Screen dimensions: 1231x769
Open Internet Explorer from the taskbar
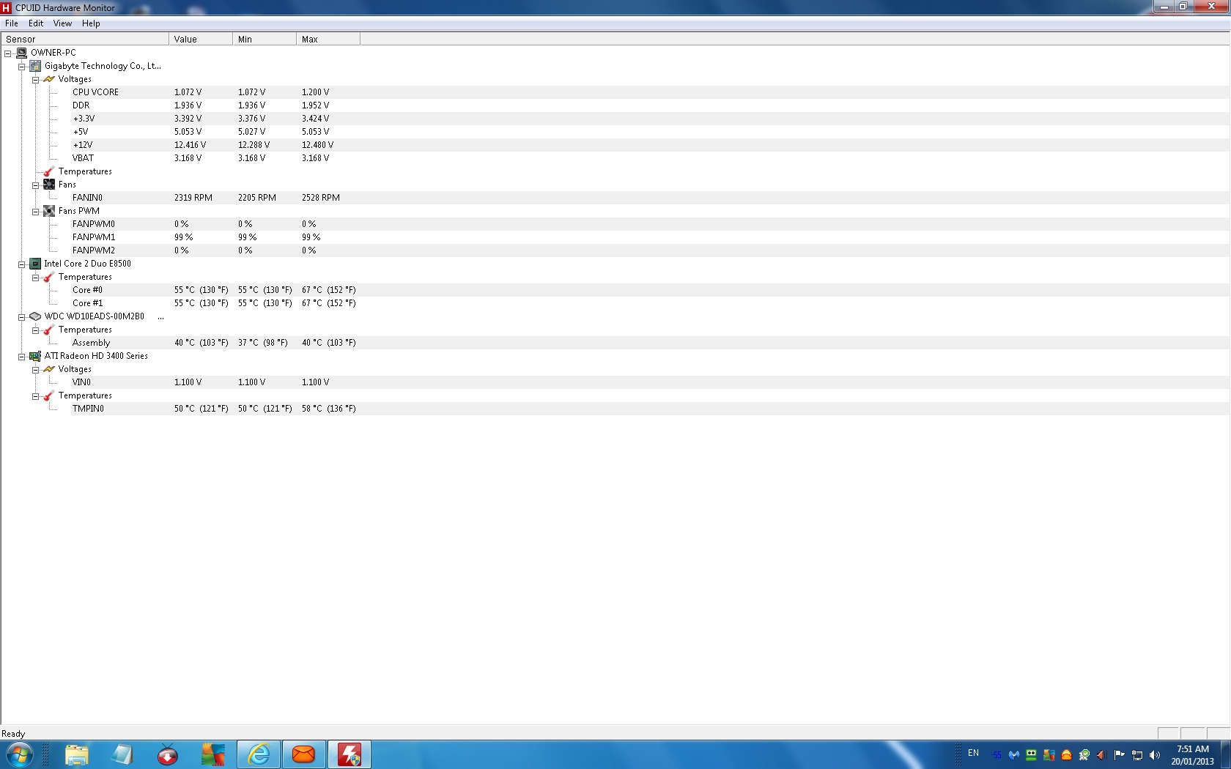point(259,754)
